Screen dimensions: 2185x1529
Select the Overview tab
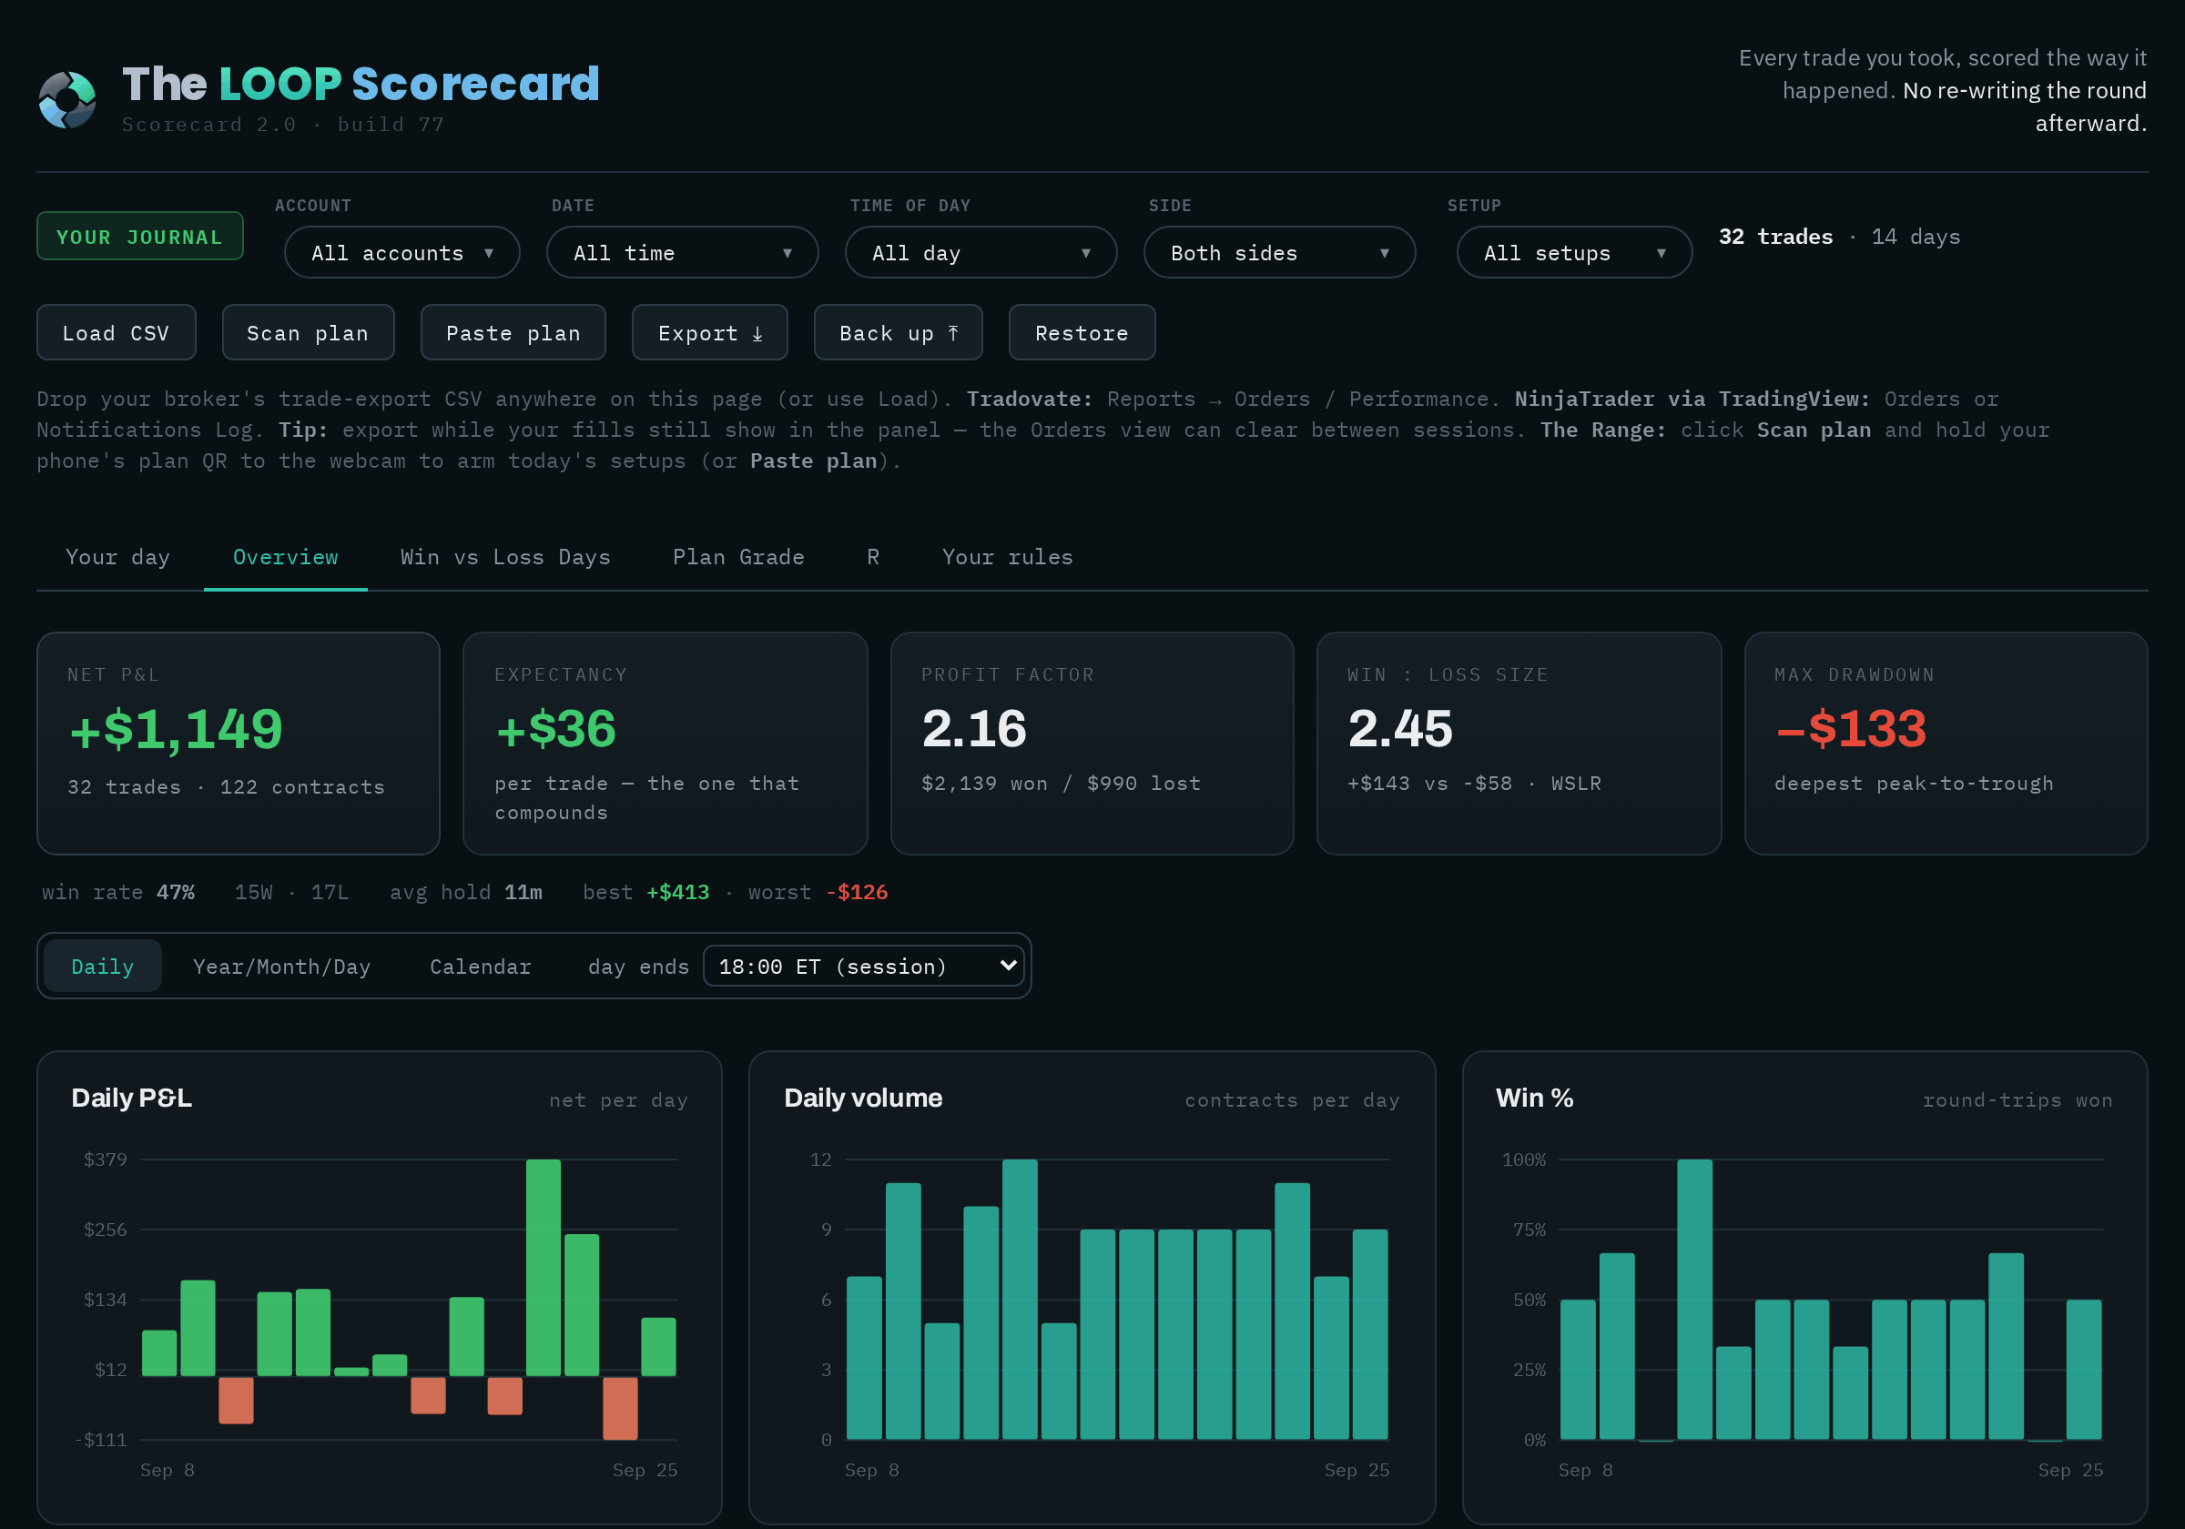pyautogui.click(x=286, y=557)
